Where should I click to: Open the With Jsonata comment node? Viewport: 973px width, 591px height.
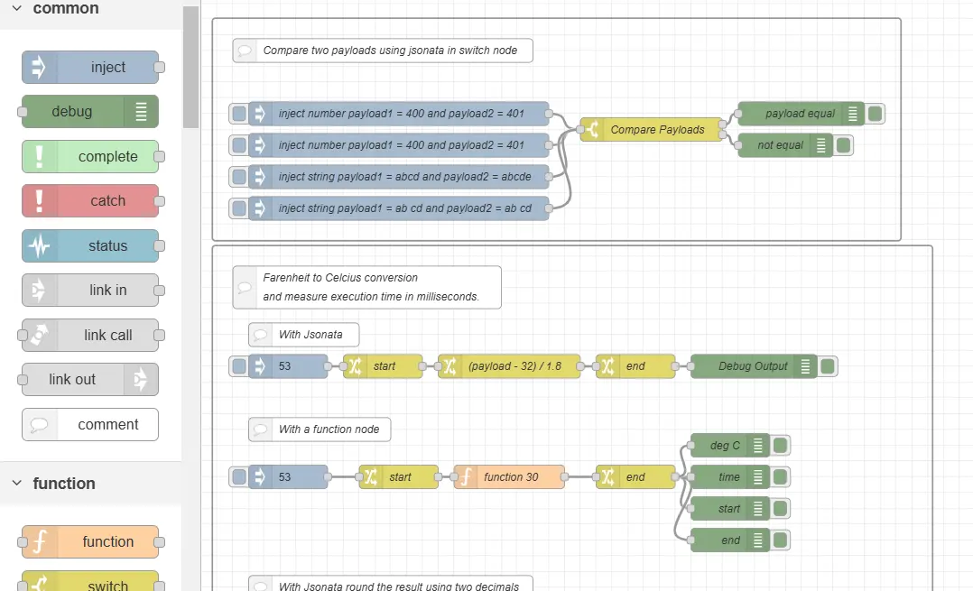tap(303, 335)
